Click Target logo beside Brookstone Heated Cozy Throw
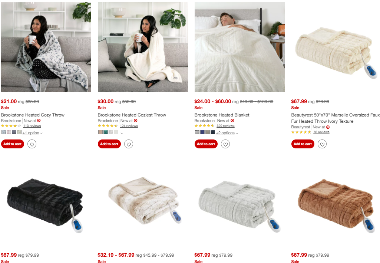 coord(39,121)
